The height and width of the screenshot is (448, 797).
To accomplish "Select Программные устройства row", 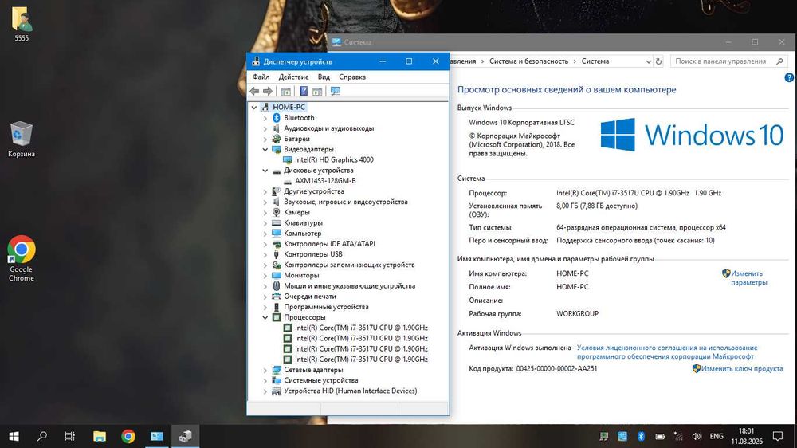I will [326, 307].
